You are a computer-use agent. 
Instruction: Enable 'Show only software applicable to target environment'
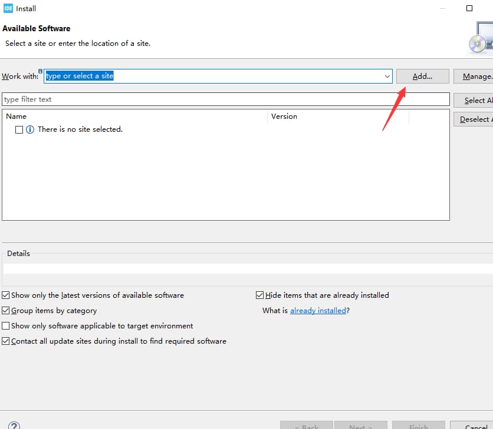point(6,326)
